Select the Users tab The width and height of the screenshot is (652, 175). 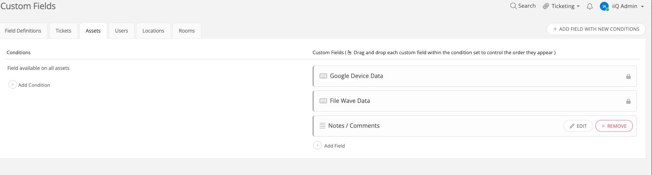[x=121, y=31]
